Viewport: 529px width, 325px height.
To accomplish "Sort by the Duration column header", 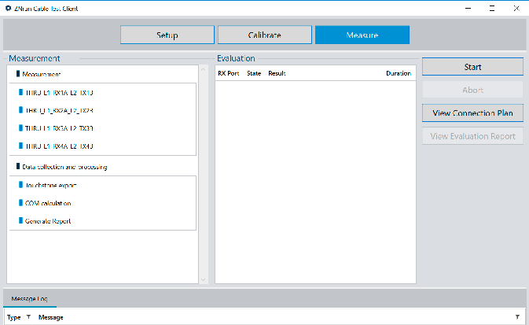I will (x=399, y=73).
